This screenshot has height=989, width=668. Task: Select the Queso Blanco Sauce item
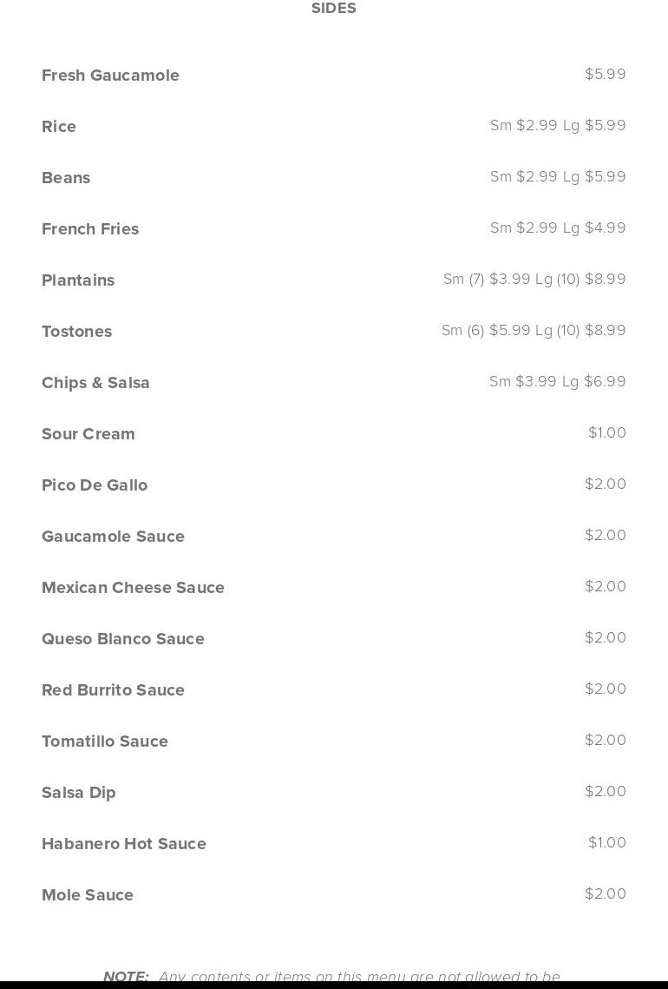[x=123, y=639]
